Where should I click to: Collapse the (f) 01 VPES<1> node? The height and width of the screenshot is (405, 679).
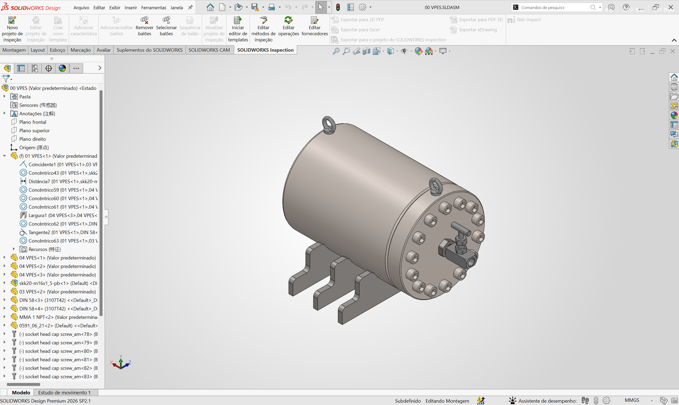4,156
